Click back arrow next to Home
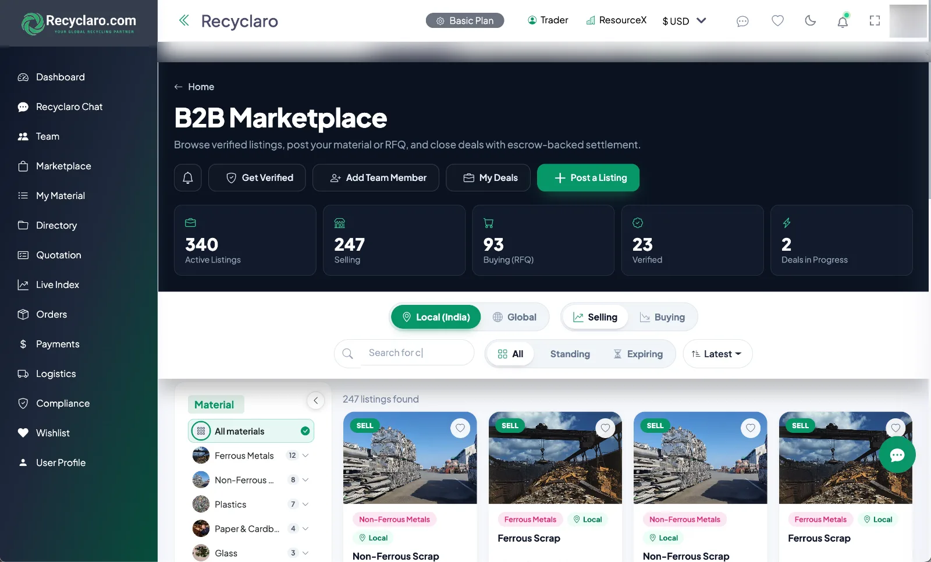The height and width of the screenshot is (562, 931). [179, 87]
